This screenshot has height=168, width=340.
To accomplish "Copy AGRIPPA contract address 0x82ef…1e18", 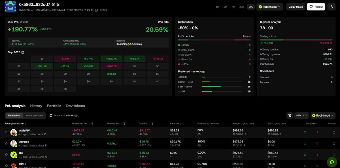I will [45, 134].
